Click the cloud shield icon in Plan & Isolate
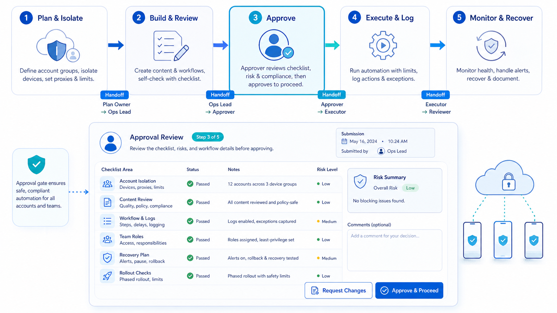 tap(58, 46)
